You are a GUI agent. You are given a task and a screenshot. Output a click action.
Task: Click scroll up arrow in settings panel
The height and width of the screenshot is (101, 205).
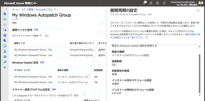click(x=200, y=47)
